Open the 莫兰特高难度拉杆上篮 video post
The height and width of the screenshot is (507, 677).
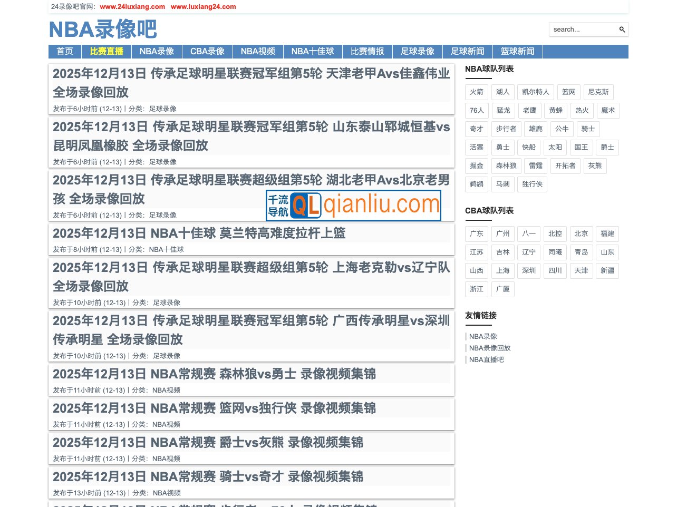tap(199, 233)
